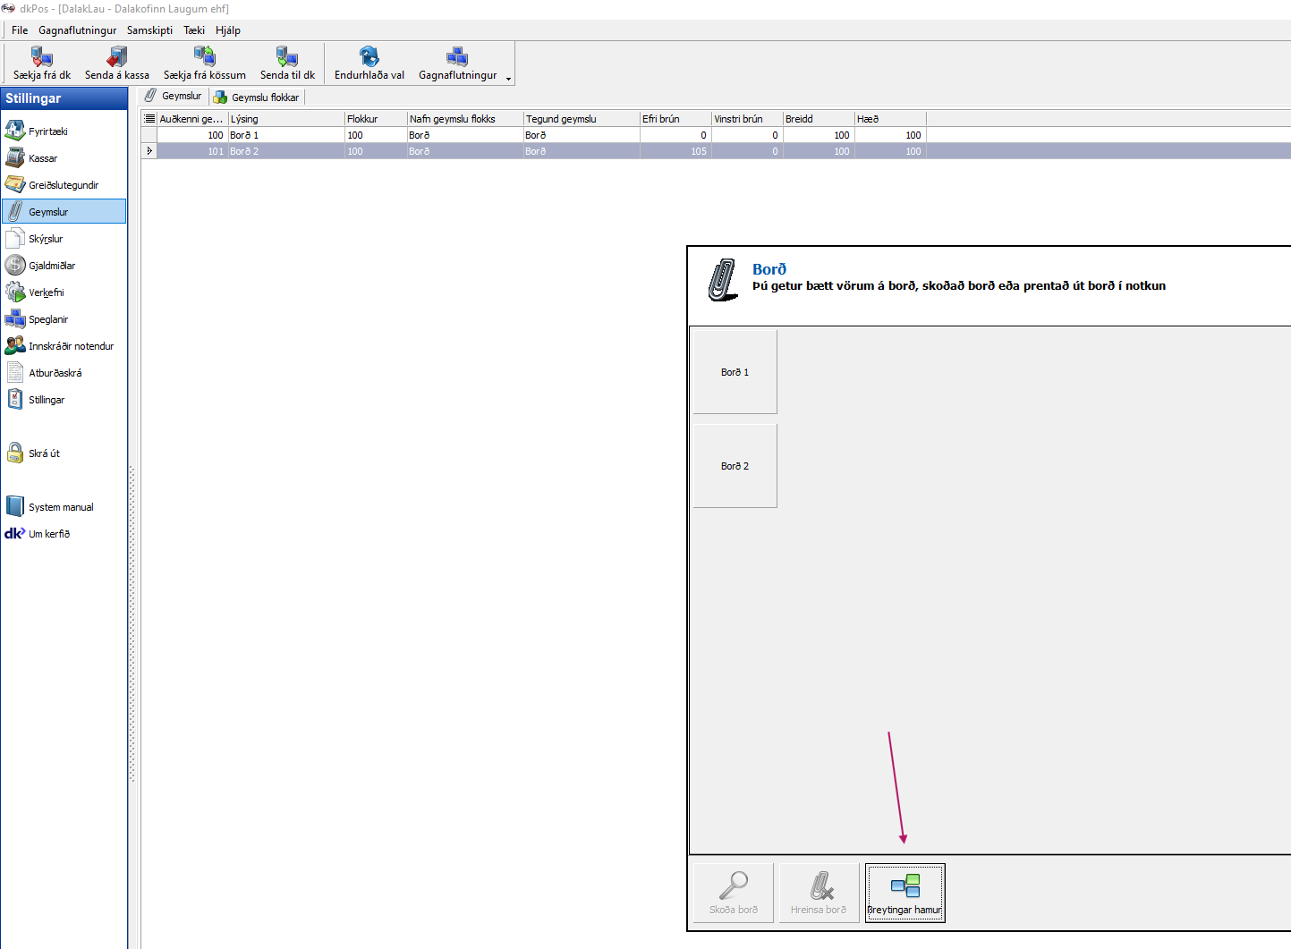Screen dimensions: 1291x949
Task: Select Kassar in the sidebar
Action: (42, 158)
